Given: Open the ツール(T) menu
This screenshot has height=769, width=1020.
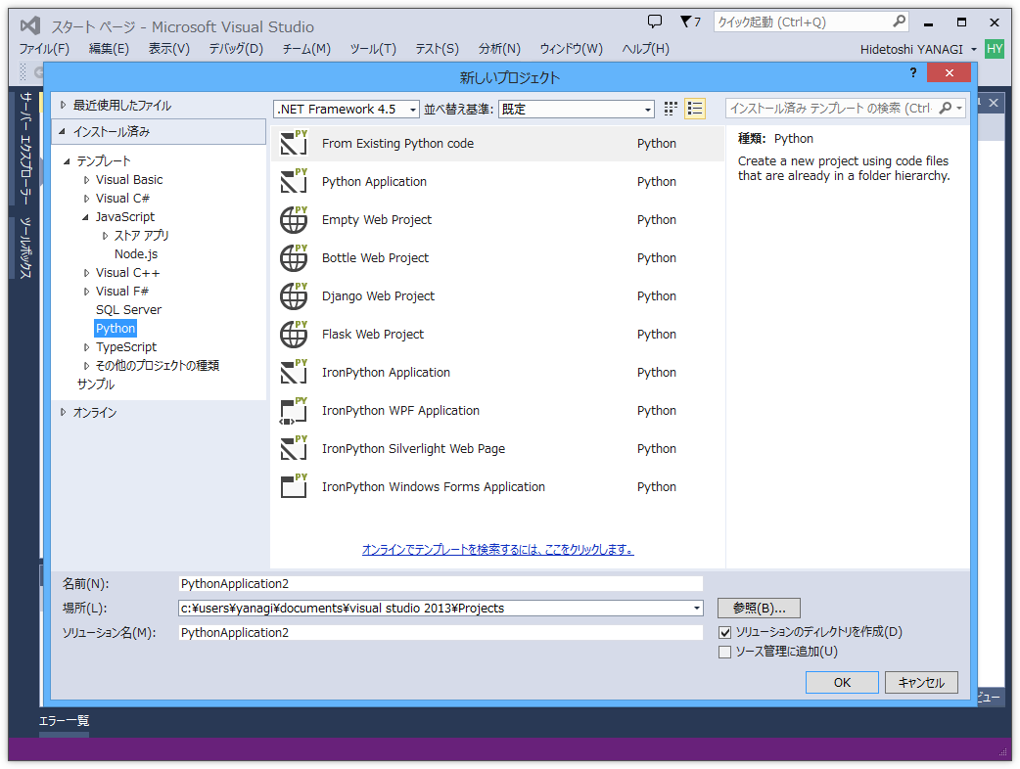Looking at the screenshot, I should tap(373, 49).
